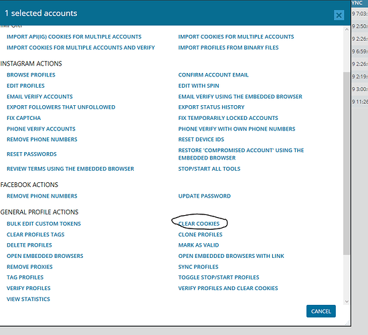Select Remove Proxies
The image size is (368, 335).
coord(29,267)
